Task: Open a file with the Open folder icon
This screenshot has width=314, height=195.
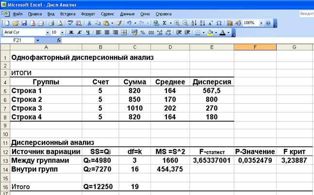Action: (16, 23)
